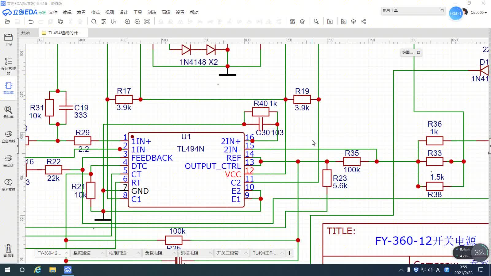Image resolution: width=491 pixels, height=276 pixels.
Task: Open the Qsp000 user dropdown
Action: coord(479,13)
